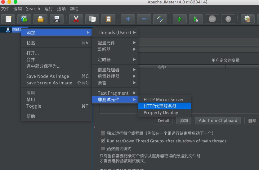Screen dimensions: 259x170
Task: Expand 前置处理器 submenu
Action: (115, 70)
